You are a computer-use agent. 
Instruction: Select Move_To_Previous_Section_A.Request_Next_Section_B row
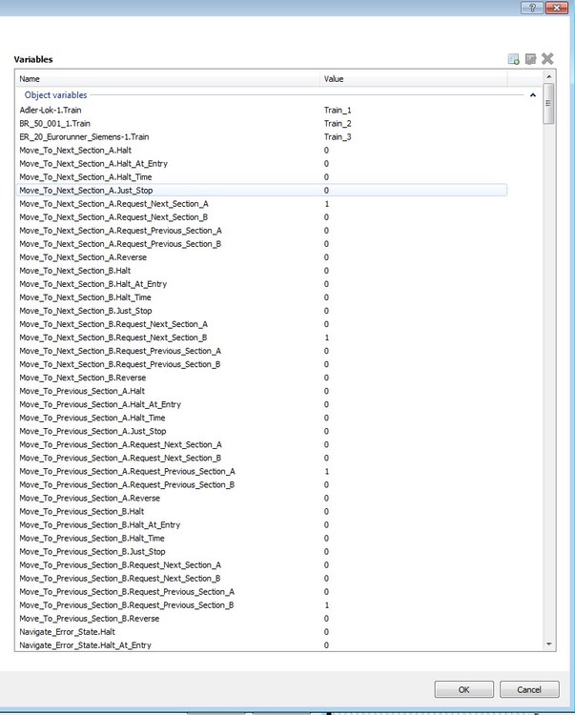click(x=261, y=458)
